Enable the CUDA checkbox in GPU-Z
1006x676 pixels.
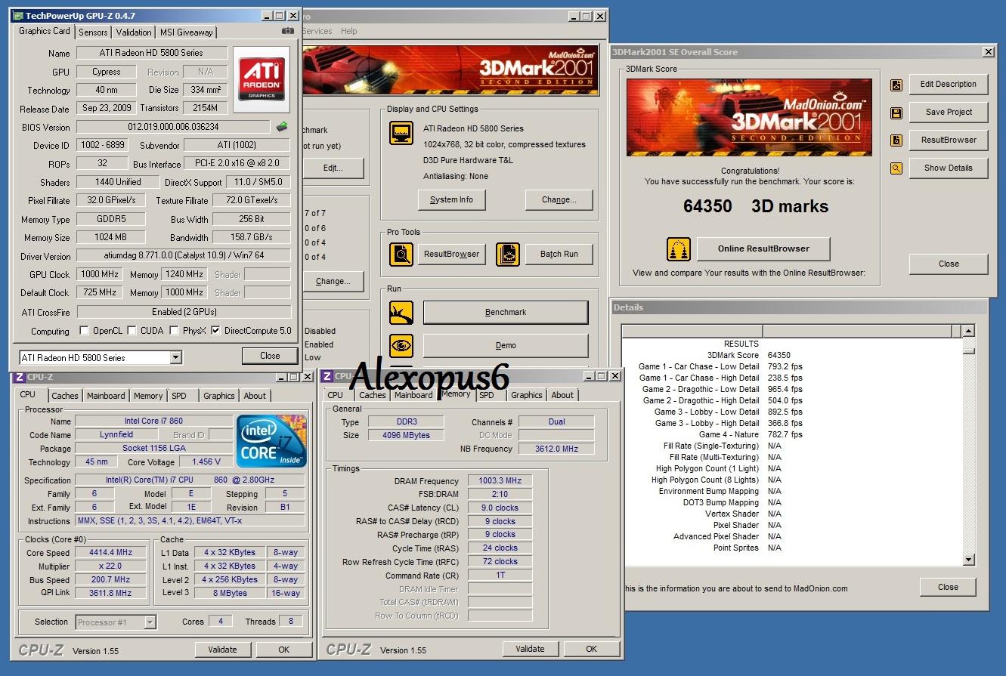pyautogui.click(x=132, y=331)
